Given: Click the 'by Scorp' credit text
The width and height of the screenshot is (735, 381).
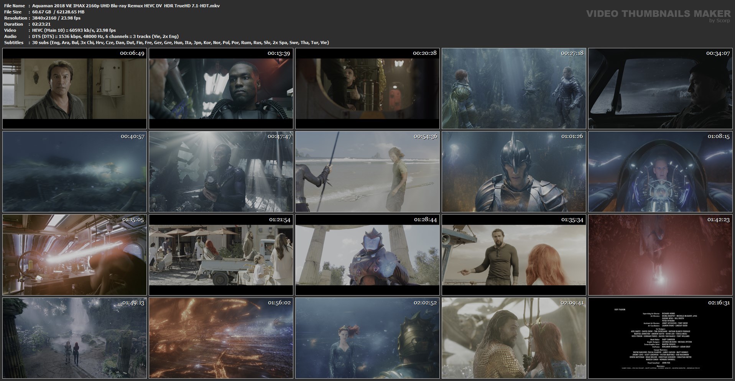Looking at the screenshot, I should (720, 21).
